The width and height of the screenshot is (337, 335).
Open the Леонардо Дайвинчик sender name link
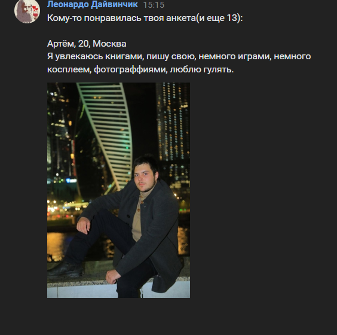pos(93,4)
